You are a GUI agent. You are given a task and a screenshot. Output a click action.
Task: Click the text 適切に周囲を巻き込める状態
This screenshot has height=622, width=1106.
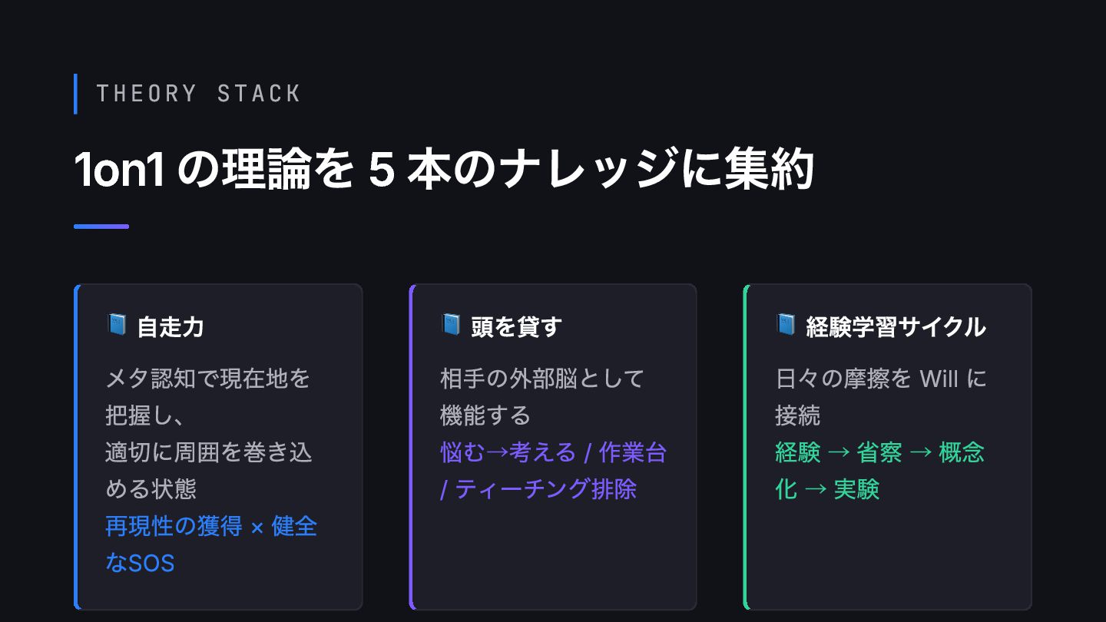209,471
